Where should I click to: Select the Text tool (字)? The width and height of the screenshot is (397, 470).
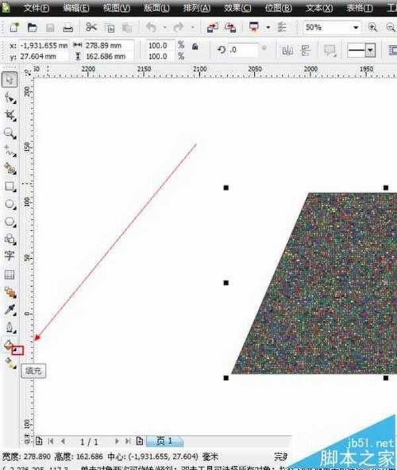10,256
